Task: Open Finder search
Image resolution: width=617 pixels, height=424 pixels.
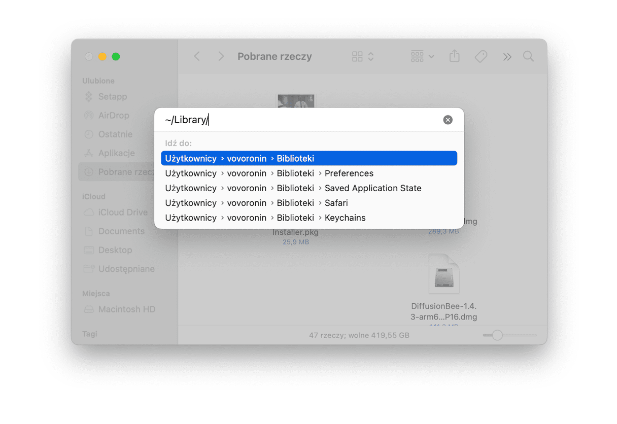Action: (528, 56)
